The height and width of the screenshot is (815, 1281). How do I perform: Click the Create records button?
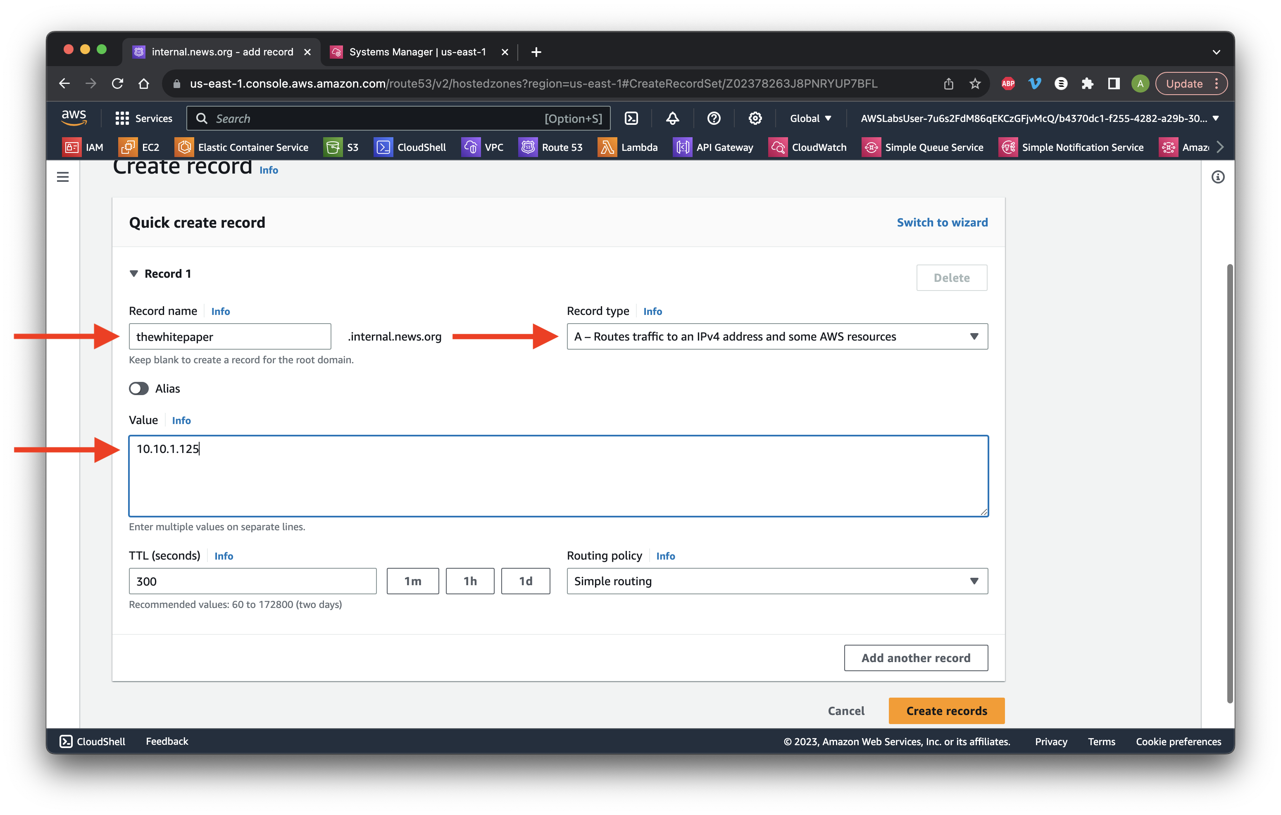[x=946, y=711]
